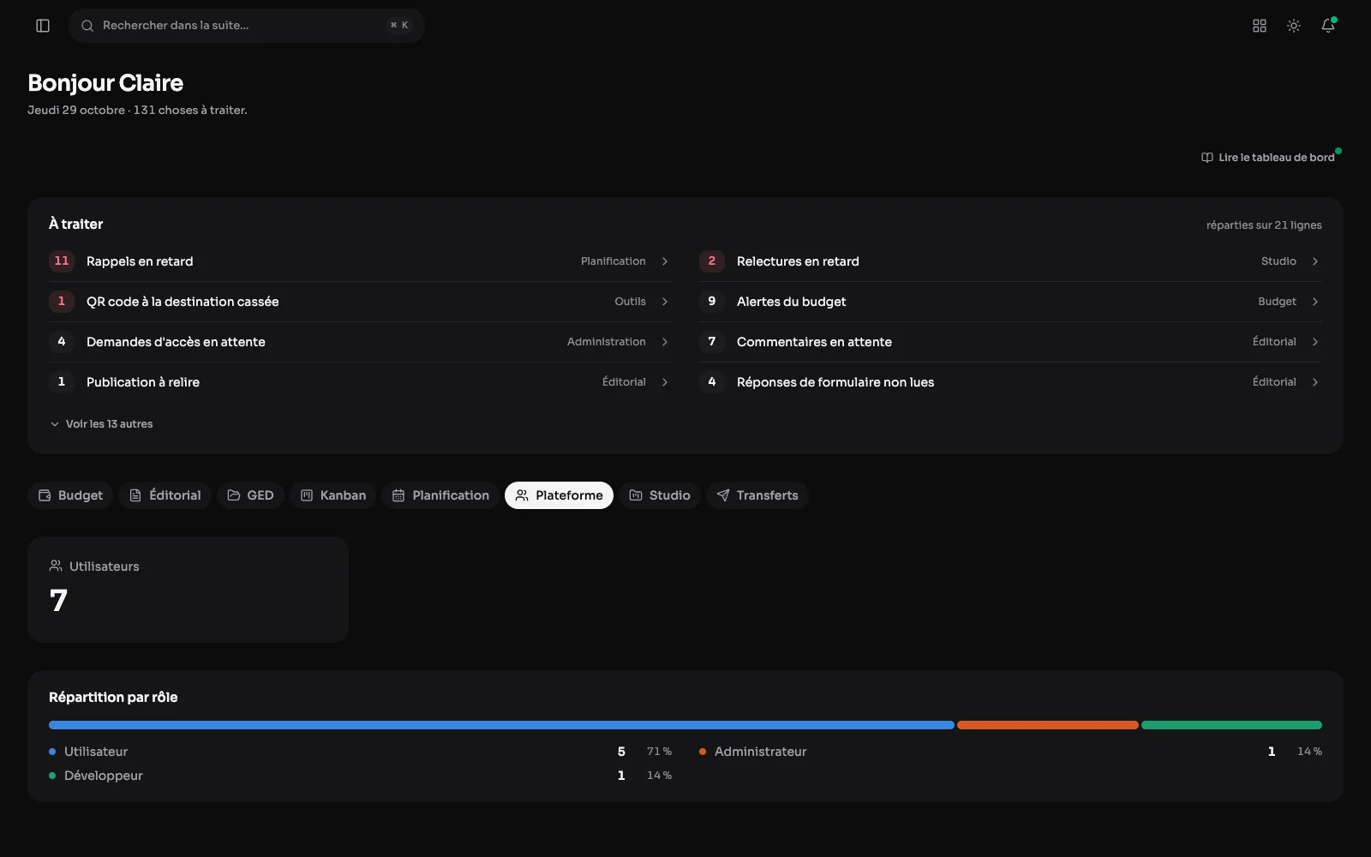Click the blue Utilisateur bar segment
The image size is (1371, 857).
501,725
